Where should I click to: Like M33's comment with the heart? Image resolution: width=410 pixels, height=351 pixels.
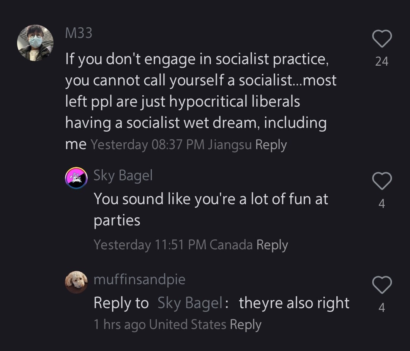tap(382, 39)
